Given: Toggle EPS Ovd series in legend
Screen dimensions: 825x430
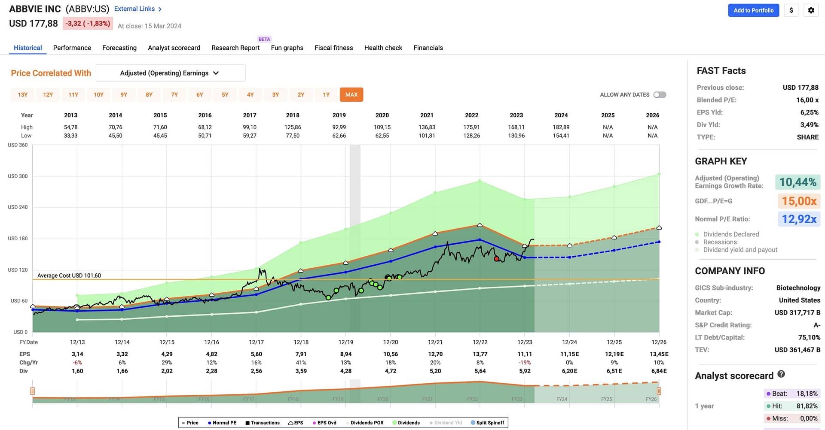Looking at the screenshot, I should [324, 423].
